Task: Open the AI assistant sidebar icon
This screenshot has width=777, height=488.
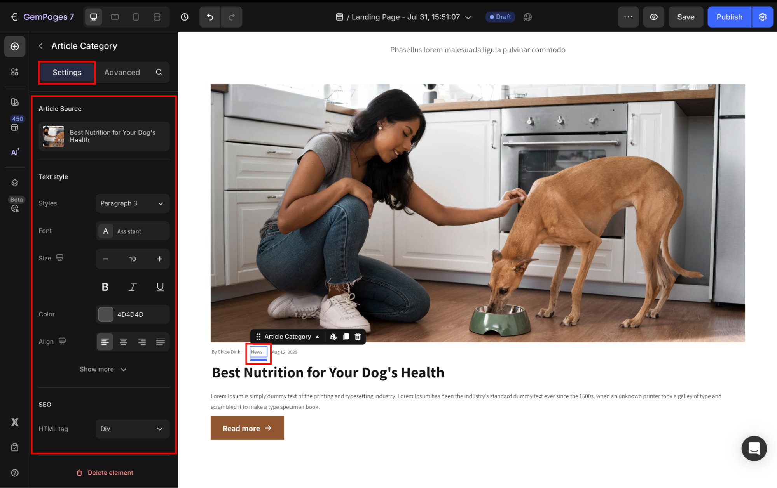Action: point(15,152)
